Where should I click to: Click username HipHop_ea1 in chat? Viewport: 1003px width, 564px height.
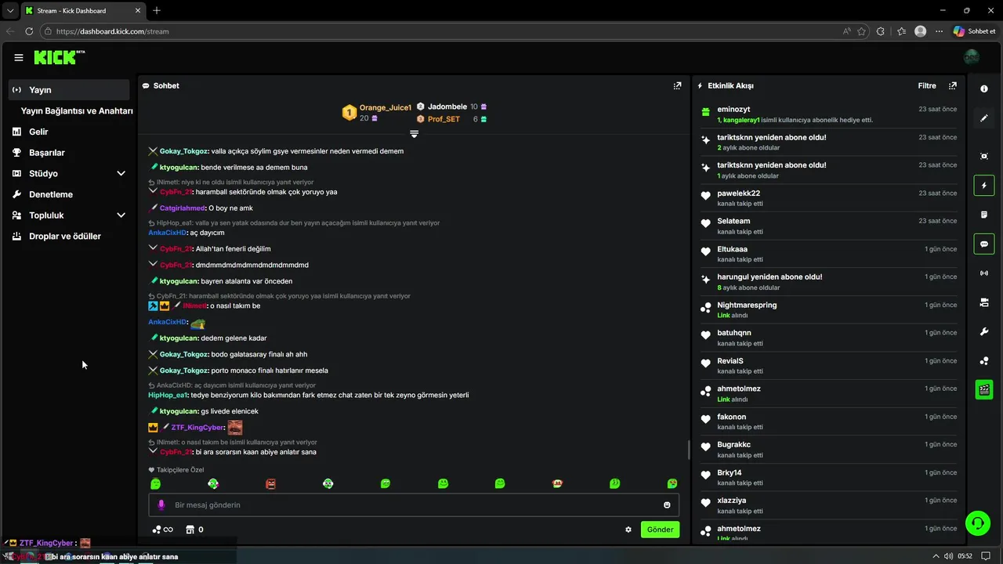tap(168, 395)
